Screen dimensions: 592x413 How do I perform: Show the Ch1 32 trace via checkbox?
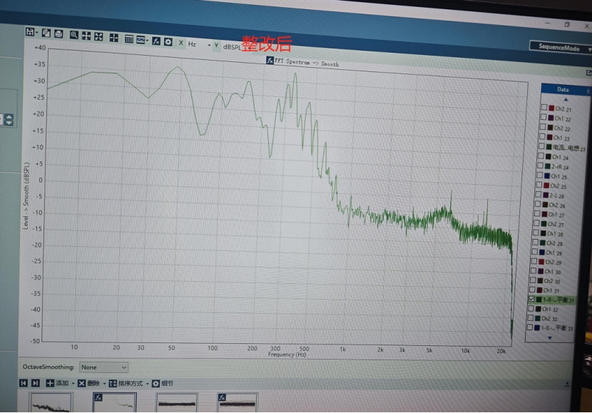[531, 308]
